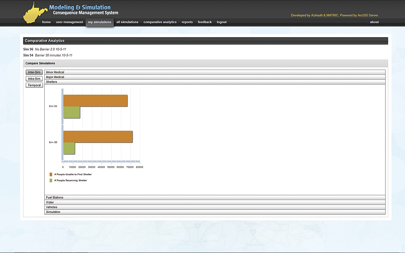Collapse the Shelters section header
Viewport: 405px width, 253px height.
pyautogui.click(x=215, y=82)
